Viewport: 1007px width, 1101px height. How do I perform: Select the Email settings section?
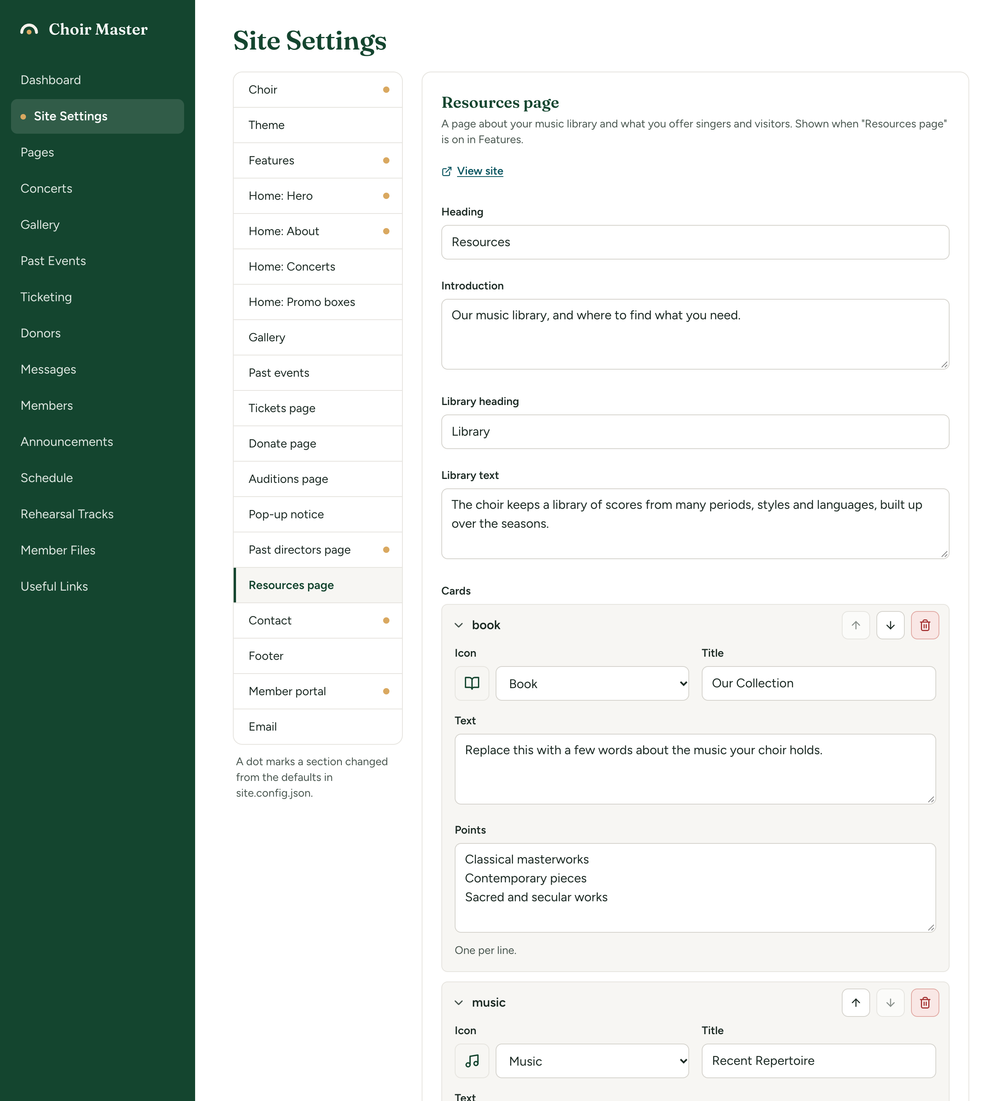(x=317, y=727)
